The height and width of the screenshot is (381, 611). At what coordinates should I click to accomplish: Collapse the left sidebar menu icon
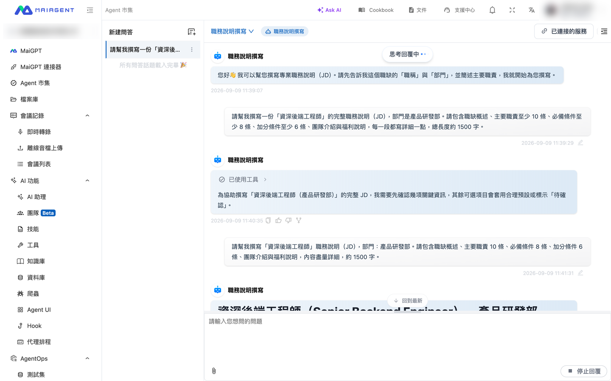point(90,10)
